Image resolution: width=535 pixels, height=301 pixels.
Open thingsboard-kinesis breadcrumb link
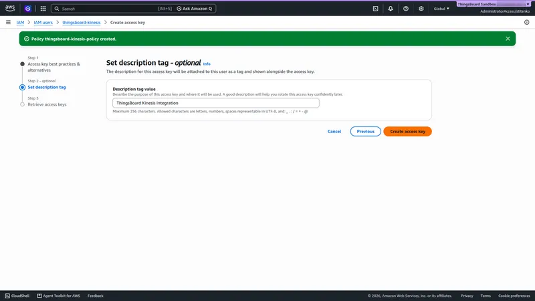coord(81,23)
